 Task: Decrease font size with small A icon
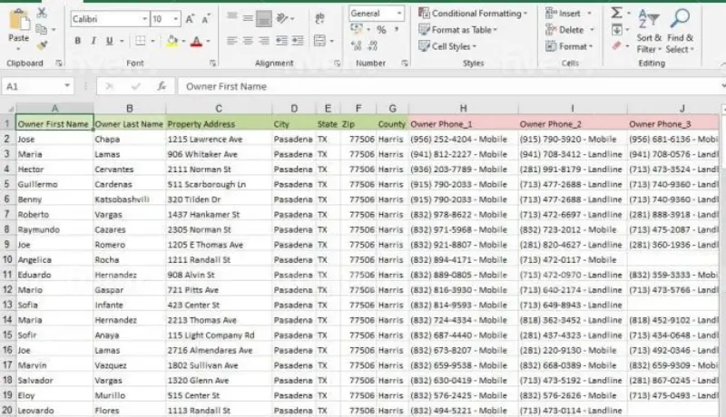click(206, 19)
